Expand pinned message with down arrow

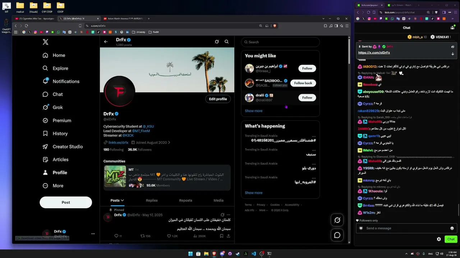(453, 54)
